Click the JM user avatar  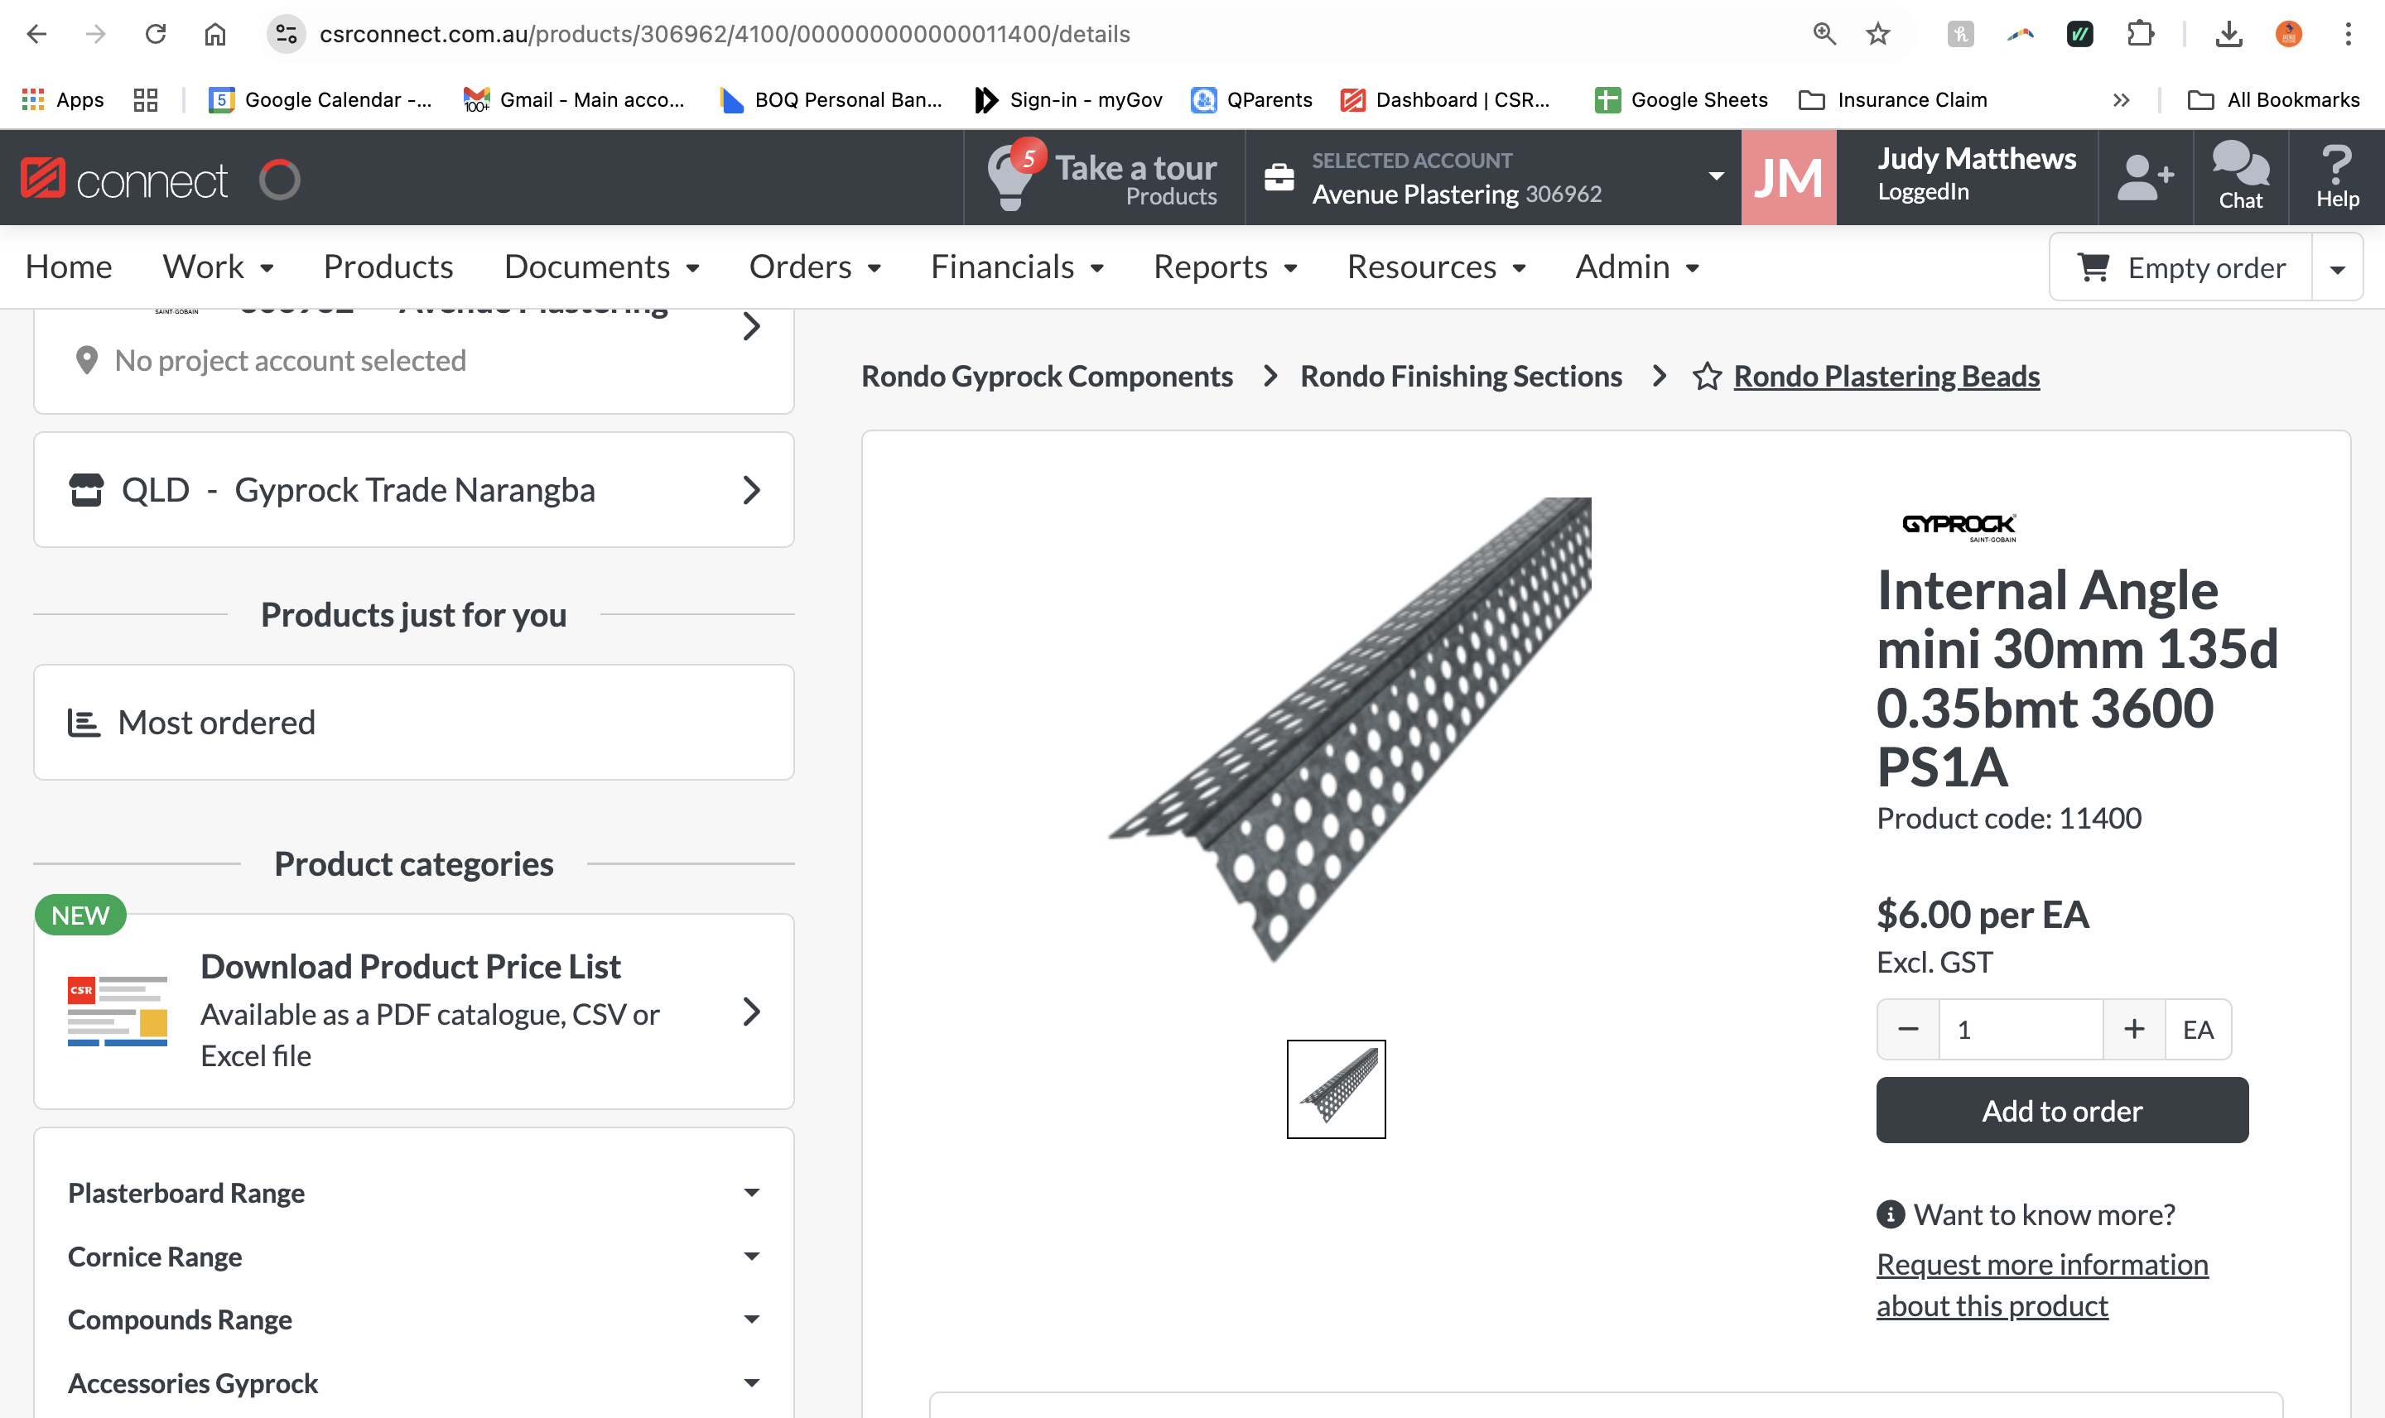(x=1789, y=178)
